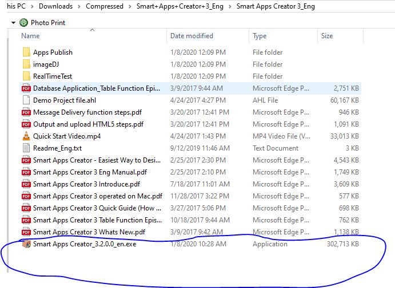This screenshot has height=288, width=395.
Task: Click the PDF icon for Output and upload HTML5 steps
Action: point(26,124)
